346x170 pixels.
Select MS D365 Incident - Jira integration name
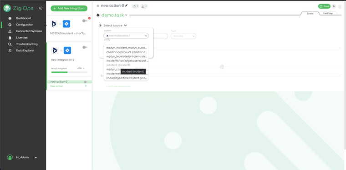[x=68, y=33]
